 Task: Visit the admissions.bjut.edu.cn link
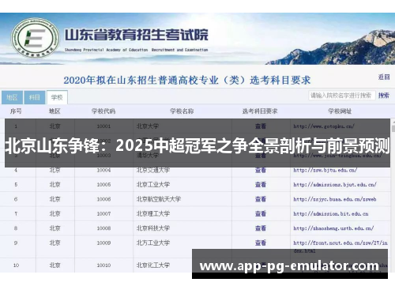coord(335,185)
